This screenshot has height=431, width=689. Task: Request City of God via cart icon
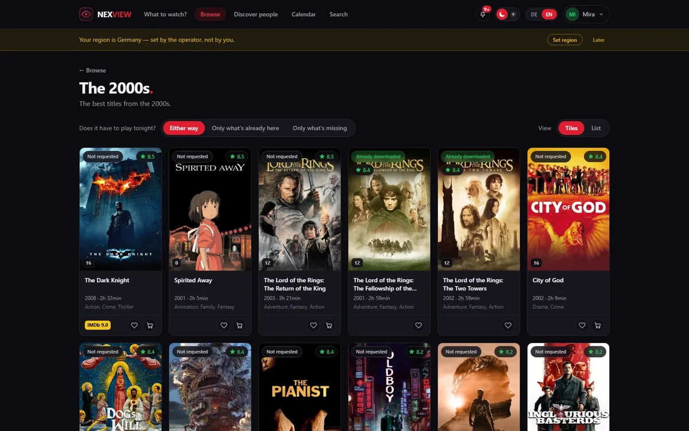(598, 325)
